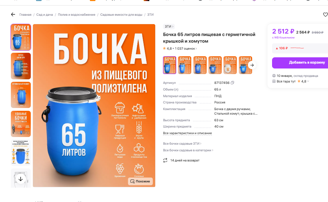Add barrel to cart
Viewport: 328px width, 202px height.
tap(300, 63)
